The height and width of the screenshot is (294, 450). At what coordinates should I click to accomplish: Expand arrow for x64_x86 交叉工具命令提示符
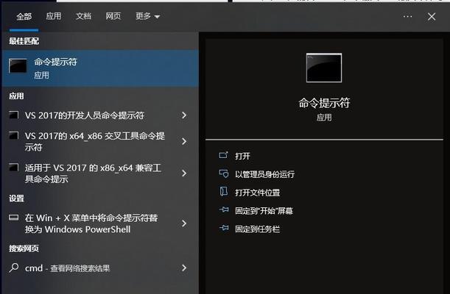184,141
